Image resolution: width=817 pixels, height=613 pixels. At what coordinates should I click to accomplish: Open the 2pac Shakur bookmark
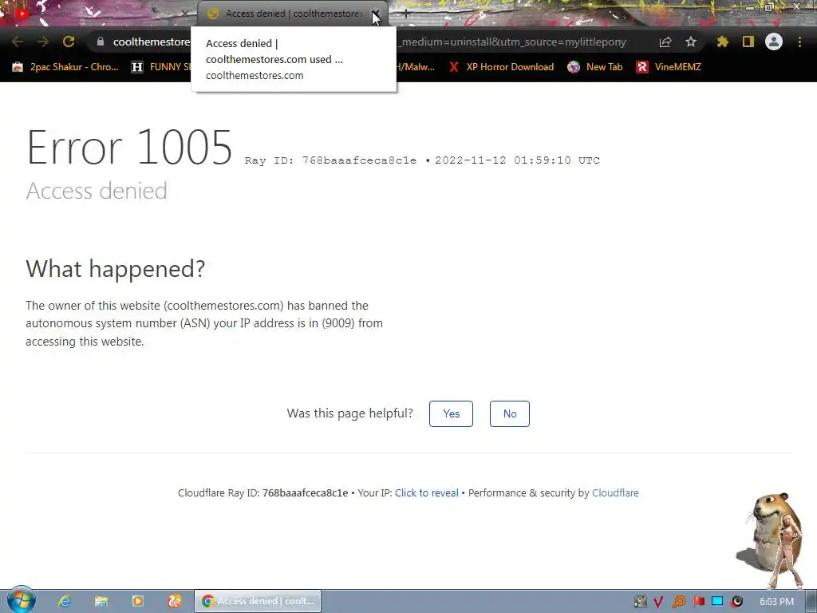[x=65, y=67]
